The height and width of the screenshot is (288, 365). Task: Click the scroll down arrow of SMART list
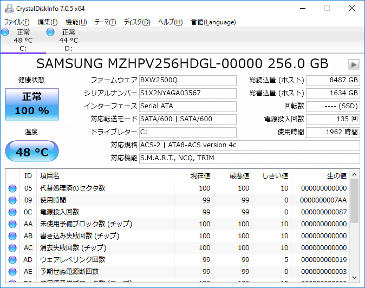click(x=355, y=278)
